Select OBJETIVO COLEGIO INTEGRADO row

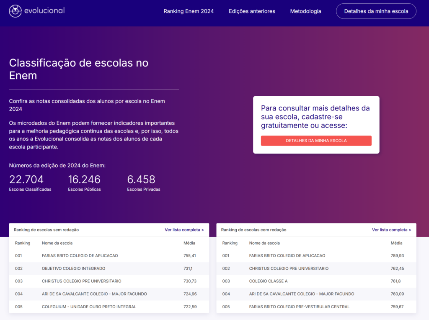point(109,269)
